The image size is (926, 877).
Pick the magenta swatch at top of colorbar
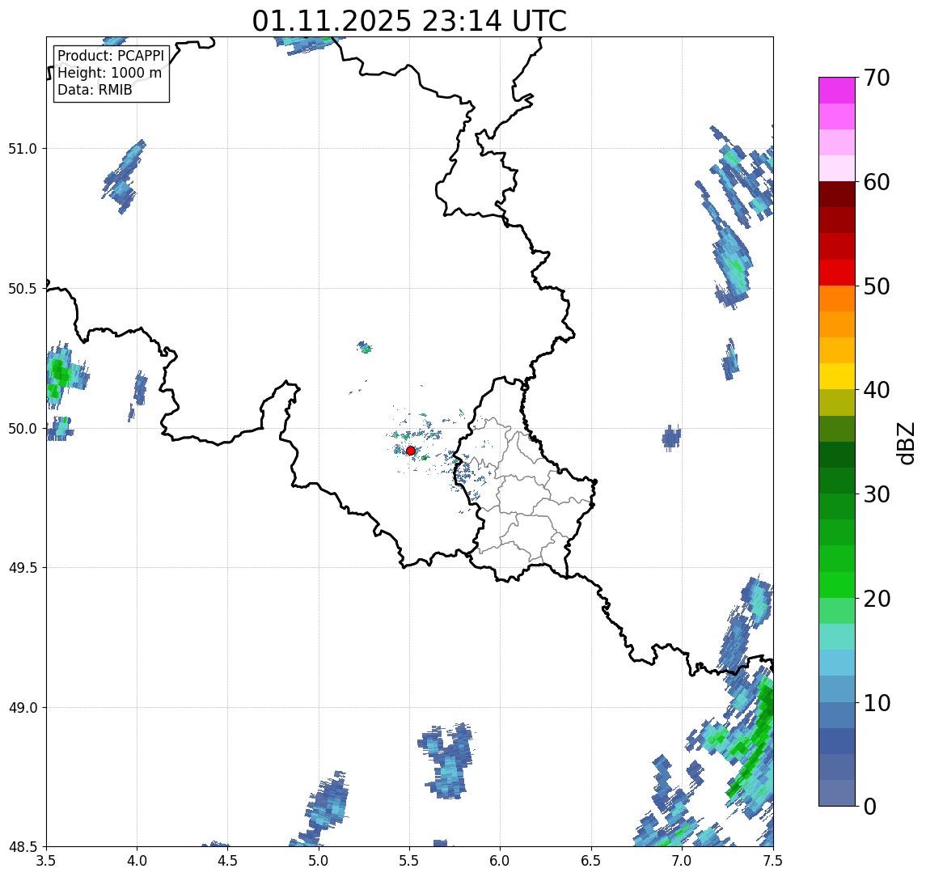pyautogui.click(x=837, y=91)
